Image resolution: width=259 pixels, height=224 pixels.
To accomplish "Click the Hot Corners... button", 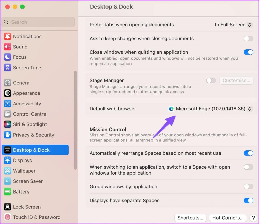I will [228, 218].
